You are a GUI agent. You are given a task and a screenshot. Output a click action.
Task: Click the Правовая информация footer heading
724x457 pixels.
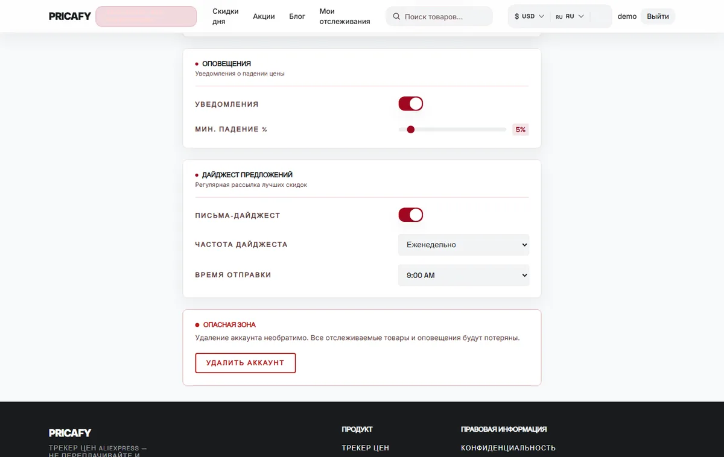(504, 429)
